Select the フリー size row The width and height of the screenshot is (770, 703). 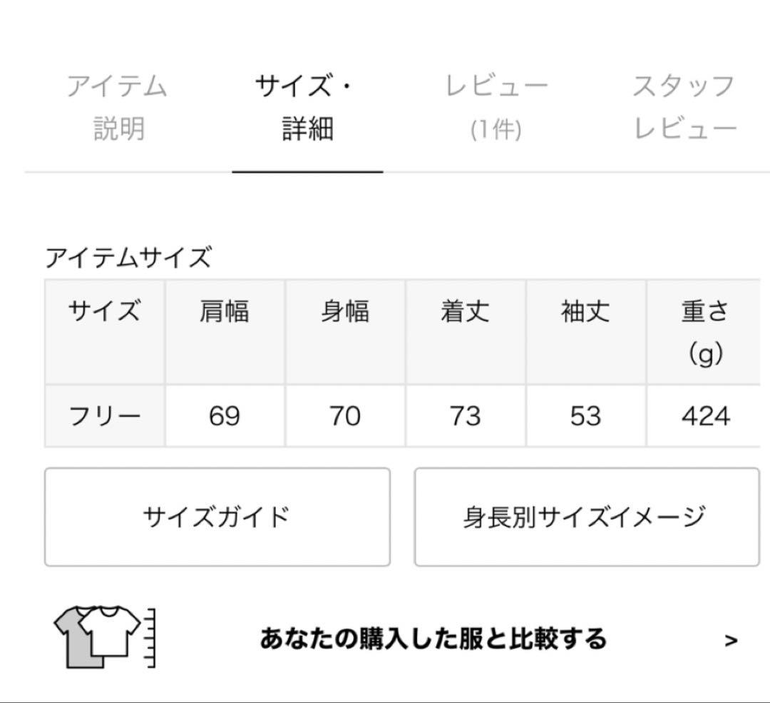coord(103,415)
